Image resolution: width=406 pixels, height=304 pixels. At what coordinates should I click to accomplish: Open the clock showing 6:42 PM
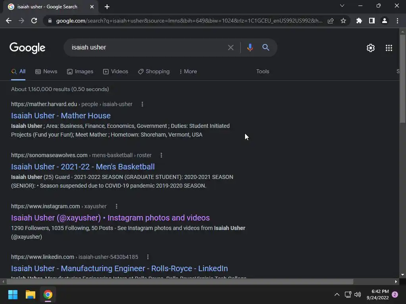[x=377, y=294]
